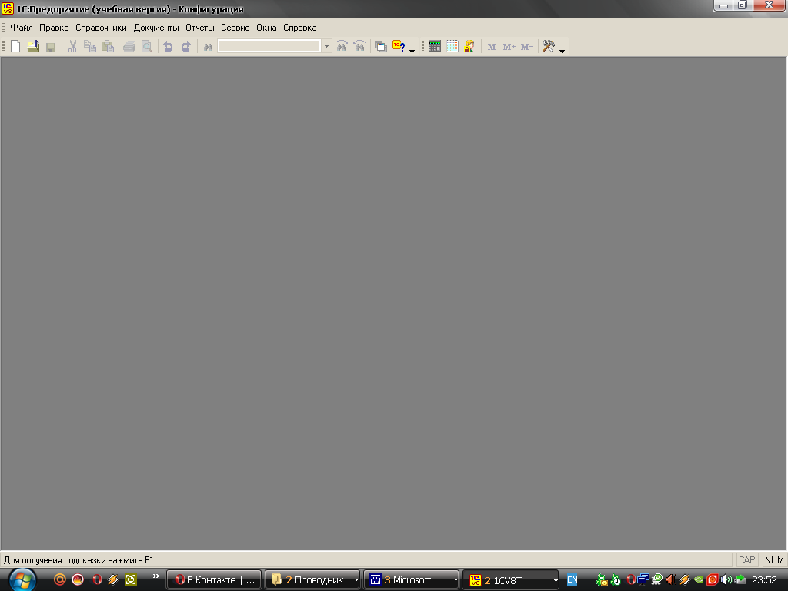788x591 pixels.
Task: Expand the search field dropdown arrow
Action: coord(326,46)
